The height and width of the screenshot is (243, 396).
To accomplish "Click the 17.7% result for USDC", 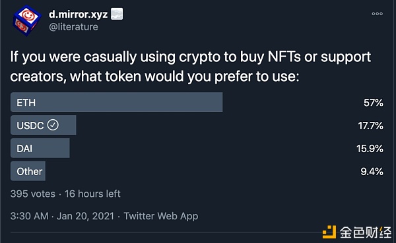I will 370,126.
